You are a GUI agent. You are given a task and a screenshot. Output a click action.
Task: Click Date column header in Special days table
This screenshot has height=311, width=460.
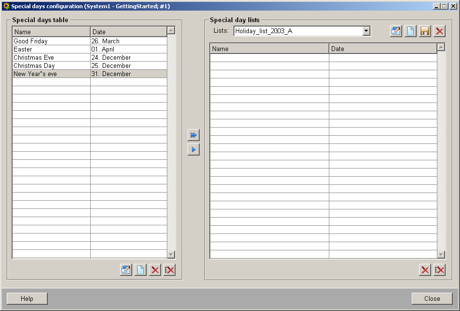point(128,32)
